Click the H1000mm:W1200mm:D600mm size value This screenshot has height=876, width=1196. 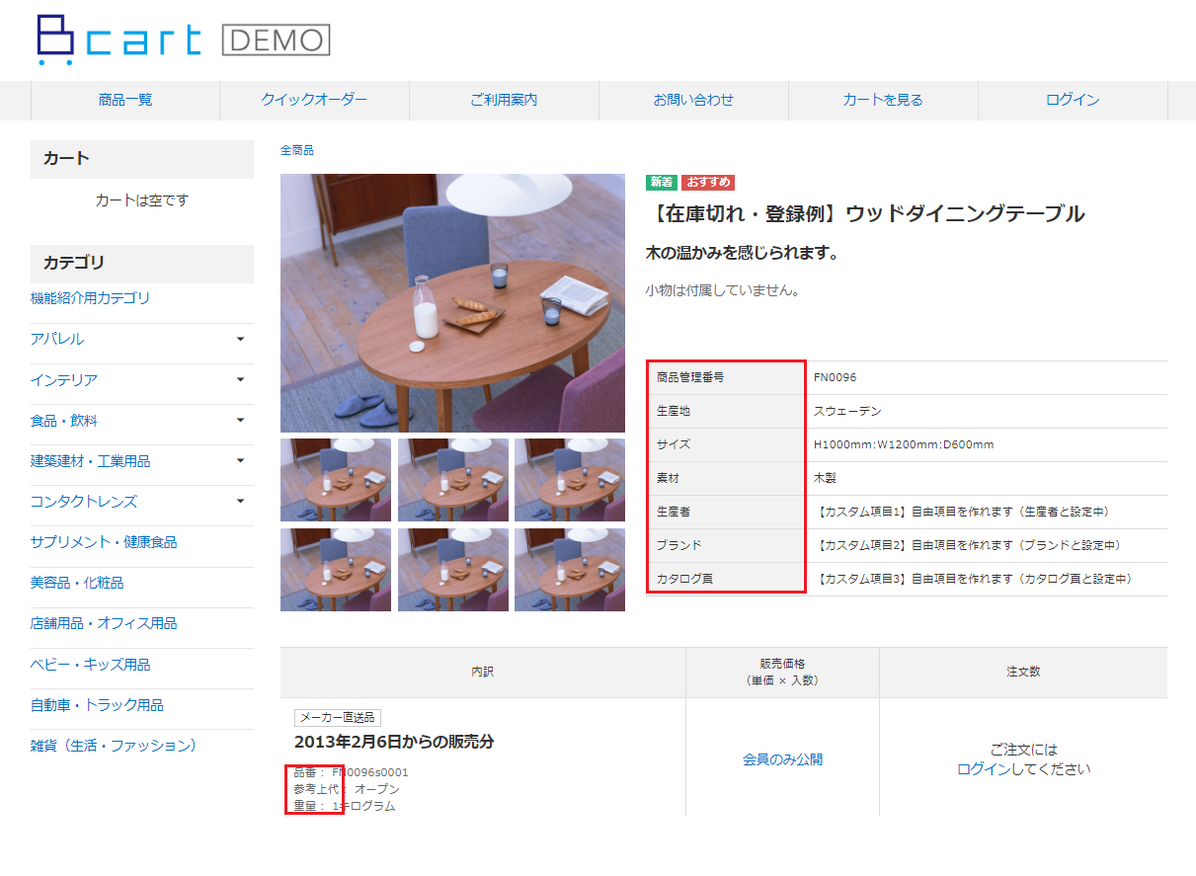pyautogui.click(x=904, y=444)
